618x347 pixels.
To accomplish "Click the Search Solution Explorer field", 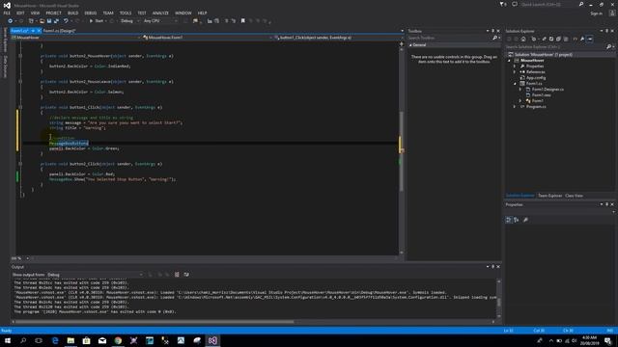I will coord(556,47).
